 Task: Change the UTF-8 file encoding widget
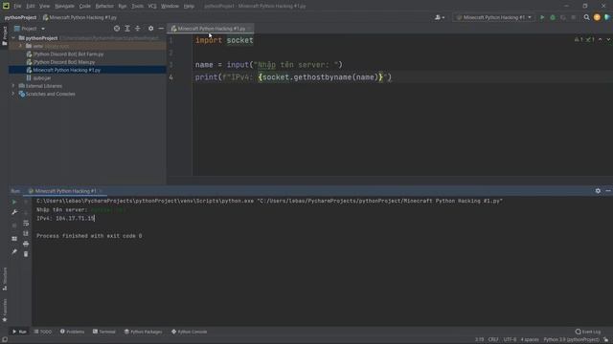(x=510, y=340)
